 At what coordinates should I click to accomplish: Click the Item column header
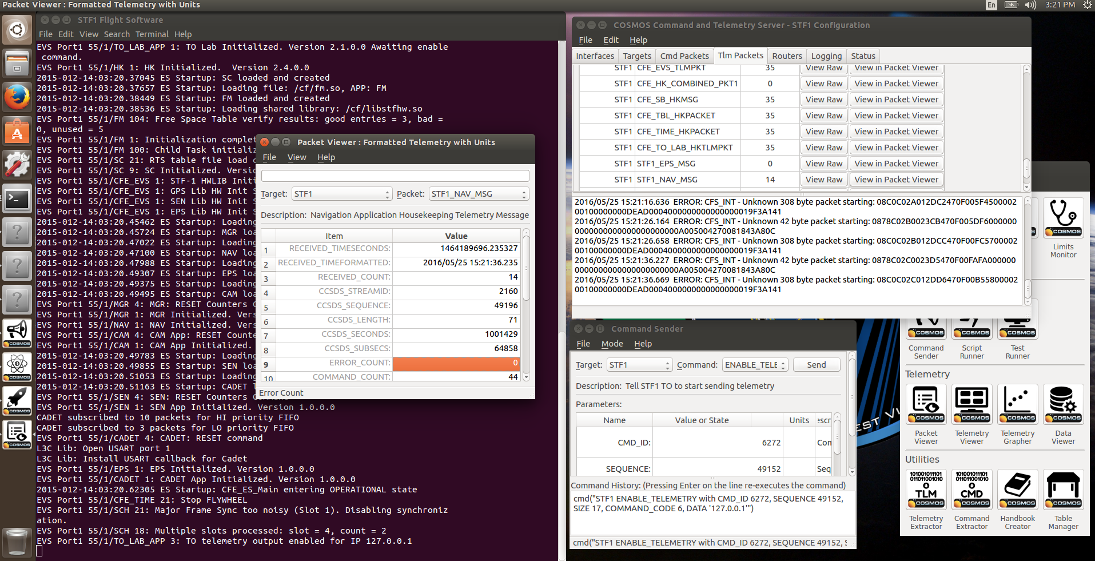pos(334,236)
